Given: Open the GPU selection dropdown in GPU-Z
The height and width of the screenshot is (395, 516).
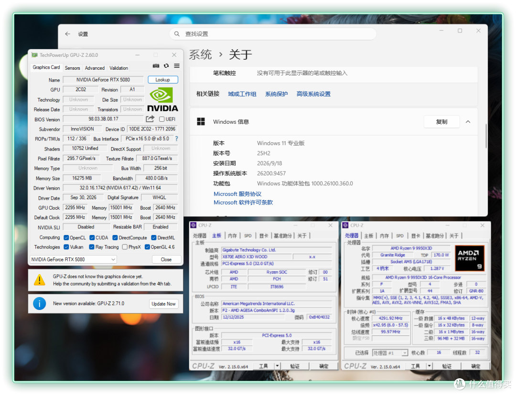Looking at the screenshot, I should [74, 259].
